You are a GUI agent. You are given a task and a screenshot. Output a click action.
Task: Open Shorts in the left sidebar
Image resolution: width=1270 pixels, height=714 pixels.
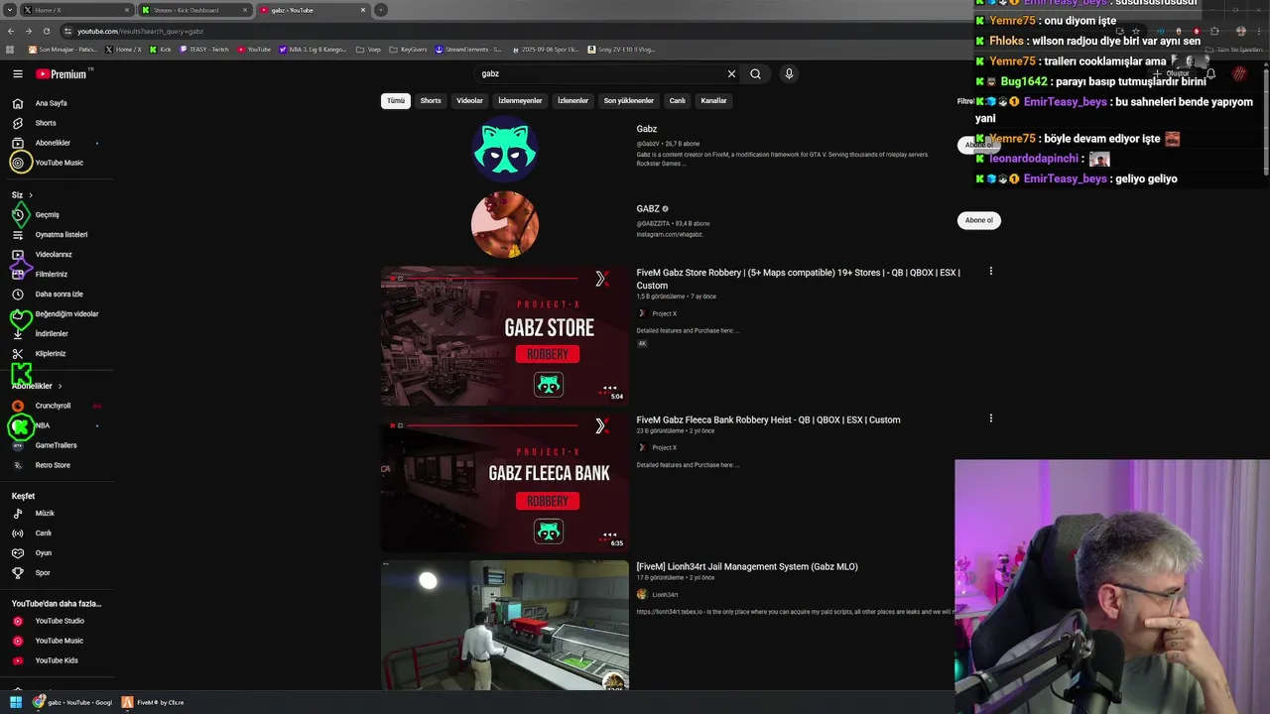click(46, 123)
